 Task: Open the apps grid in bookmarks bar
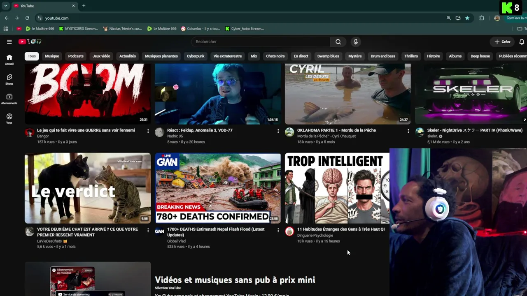[6, 29]
